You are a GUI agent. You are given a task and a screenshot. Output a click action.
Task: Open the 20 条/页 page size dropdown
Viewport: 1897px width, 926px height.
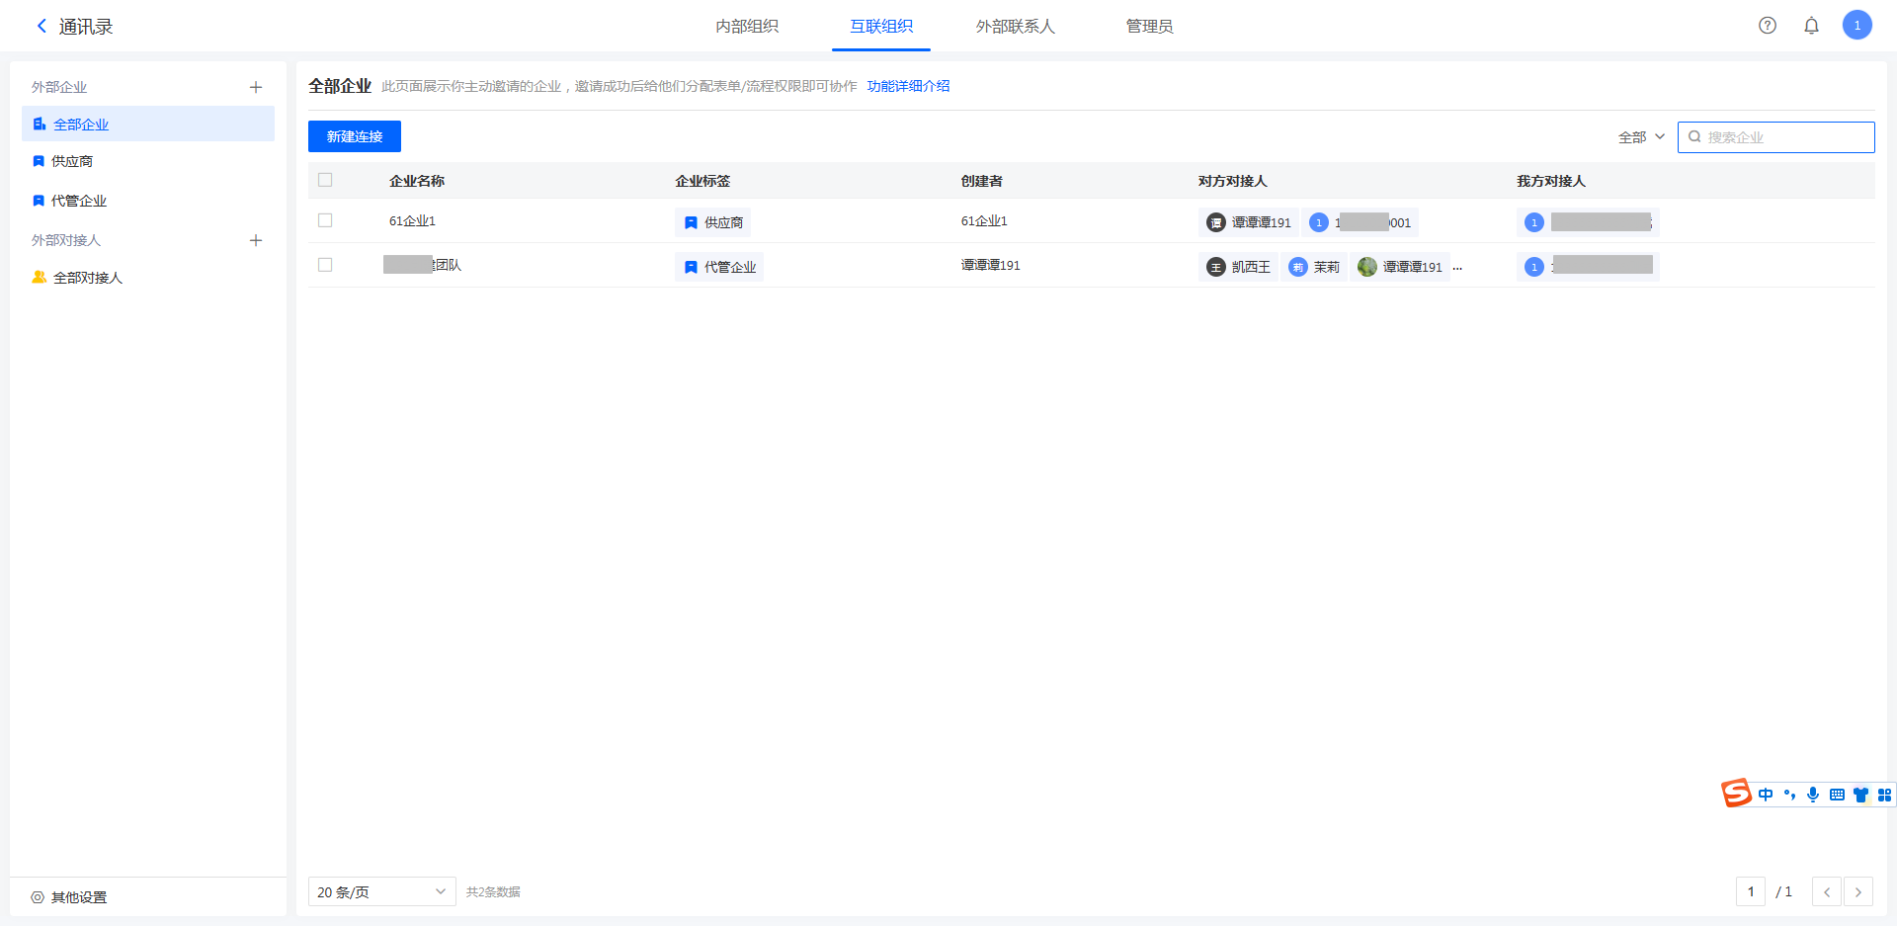coord(381,892)
